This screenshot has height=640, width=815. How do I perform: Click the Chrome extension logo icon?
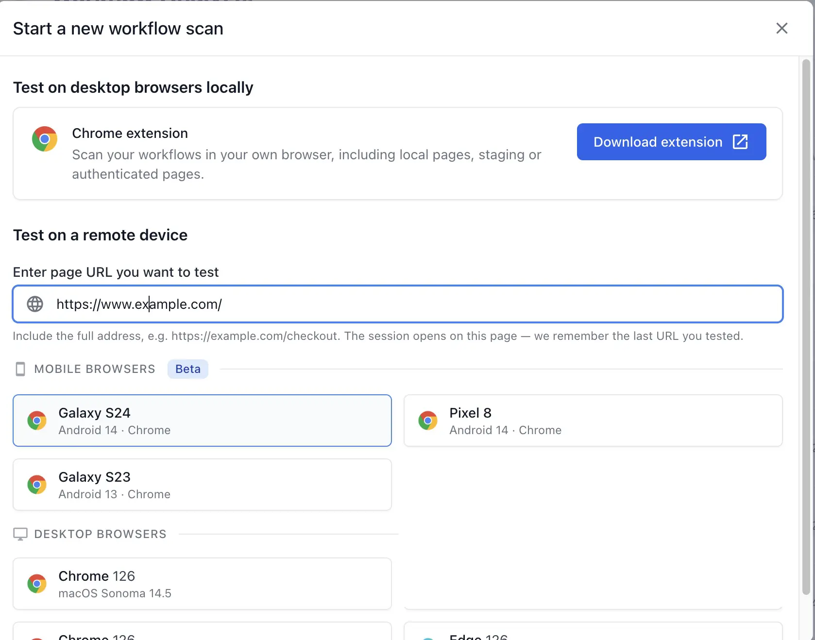pyautogui.click(x=45, y=139)
